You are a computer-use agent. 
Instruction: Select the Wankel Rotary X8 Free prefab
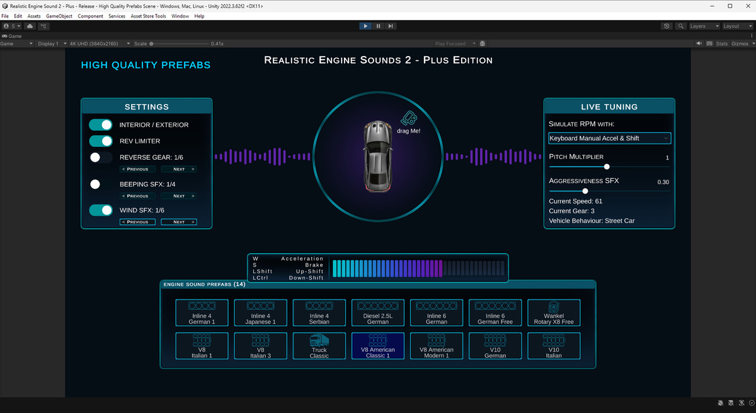click(x=554, y=312)
